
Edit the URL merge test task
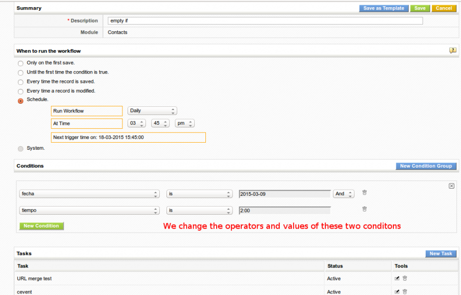[x=397, y=279]
